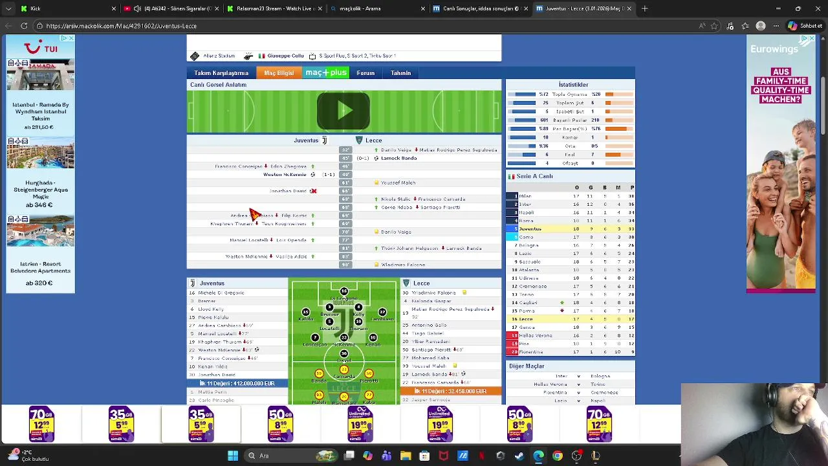Screen dimensions: 828x466
Task: Click the TV broadcast icon
Action: pos(312,56)
